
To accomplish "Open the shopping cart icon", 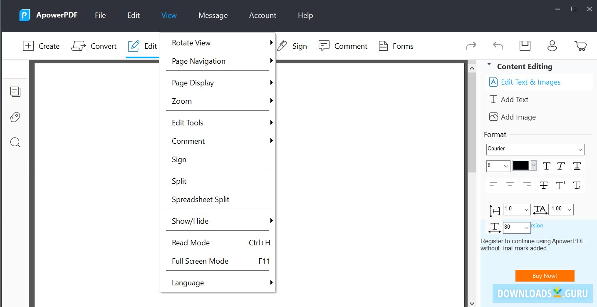I will coord(581,46).
